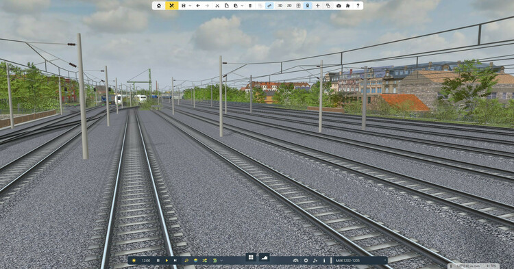The image size is (514, 269).
Task: Toggle the train cab view icon
Action: [308, 5]
